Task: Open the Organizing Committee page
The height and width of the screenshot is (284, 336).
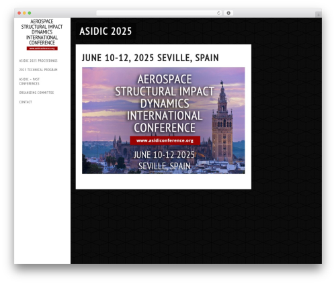Action: [x=36, y=93]
